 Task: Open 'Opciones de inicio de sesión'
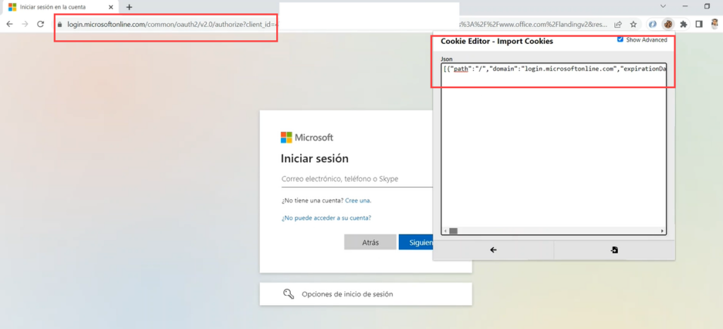click(366, 294)
